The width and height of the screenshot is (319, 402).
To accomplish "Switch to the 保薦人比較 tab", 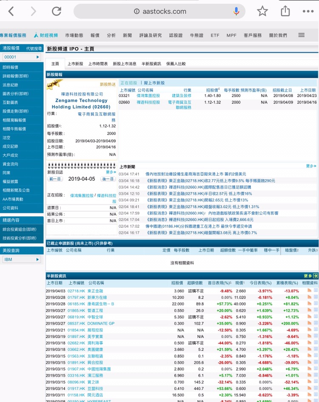I will (x=176, y=63).
